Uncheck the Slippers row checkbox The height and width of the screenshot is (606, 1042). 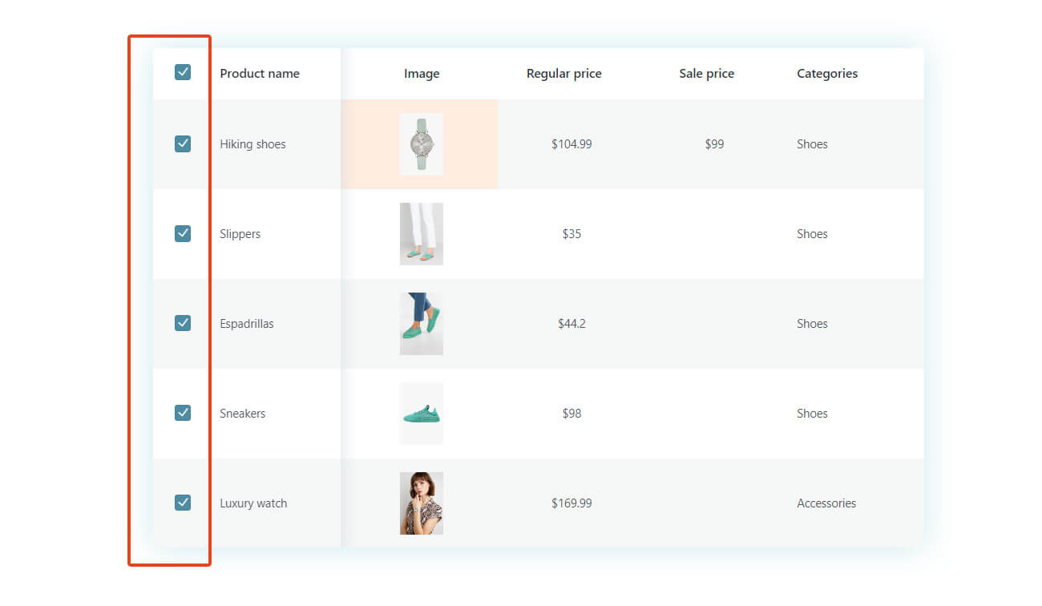(183, 234)
